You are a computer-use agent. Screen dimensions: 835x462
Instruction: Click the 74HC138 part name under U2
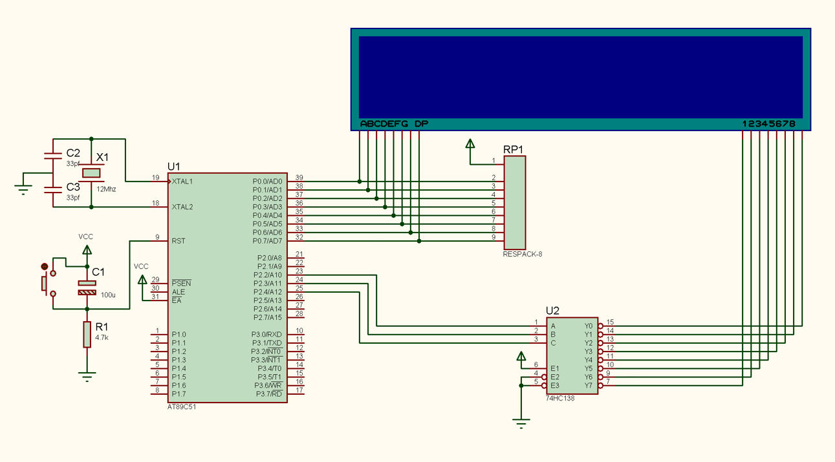[560, 399]
